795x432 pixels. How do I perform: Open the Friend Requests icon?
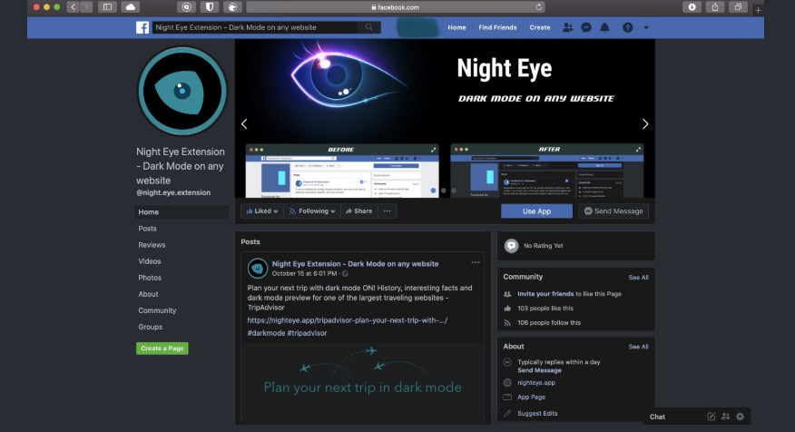[567, 27]
